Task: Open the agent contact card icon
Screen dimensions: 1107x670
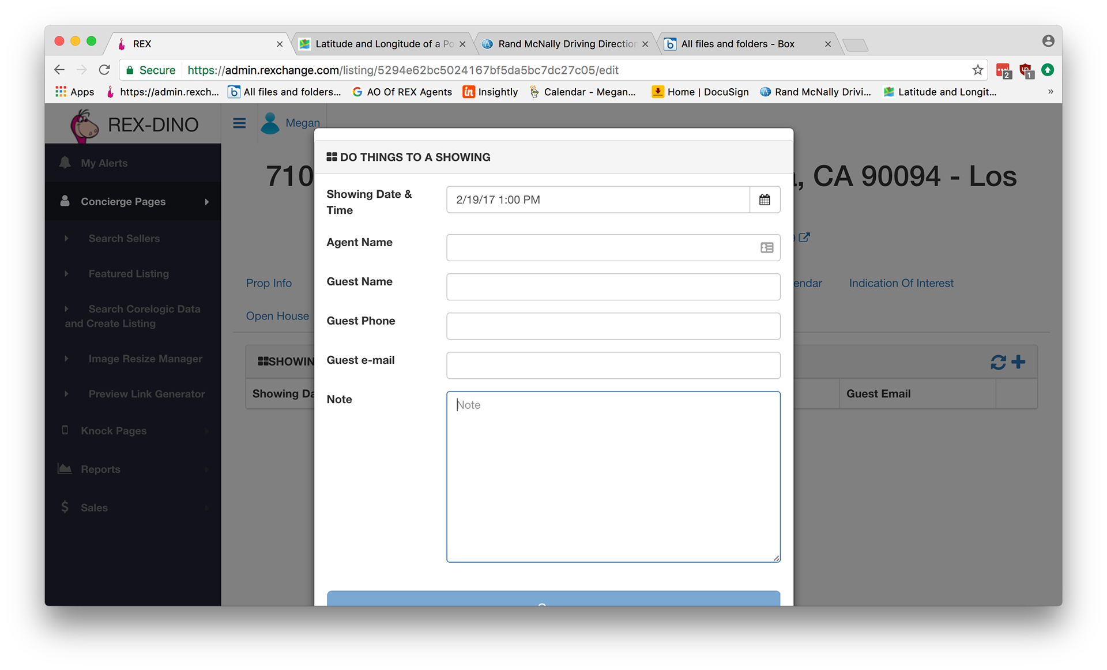Action: (767, 247)
